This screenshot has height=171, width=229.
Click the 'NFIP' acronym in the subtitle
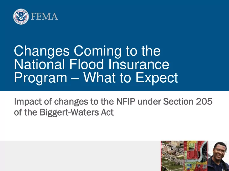126,101
